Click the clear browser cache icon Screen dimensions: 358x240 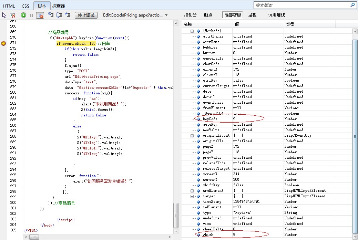click(x=12, y=15)
